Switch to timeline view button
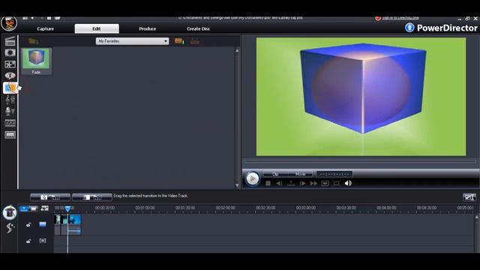 click(24, 208)
